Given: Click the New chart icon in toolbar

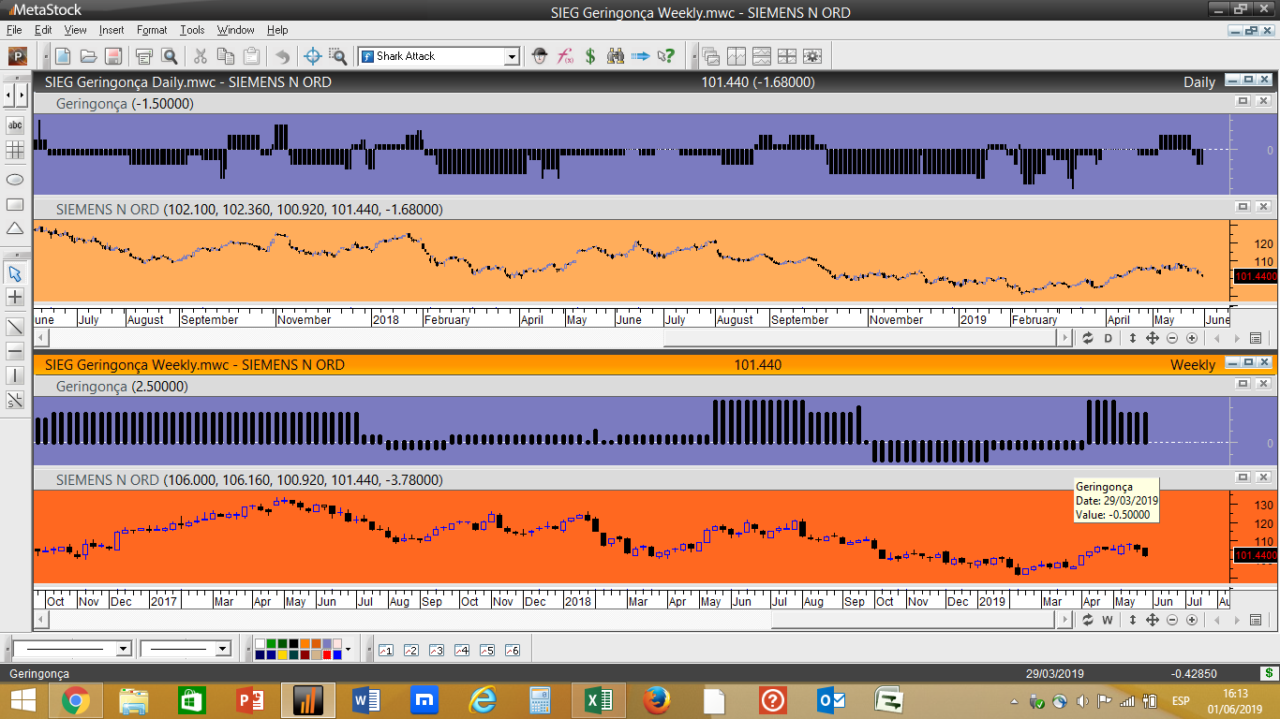Looking at the screenshot, I should 63,56.
